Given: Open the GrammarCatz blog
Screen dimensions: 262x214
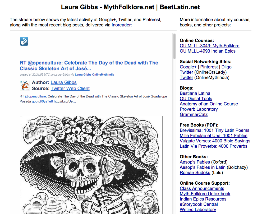Looking at the screenshot, I should pyautogui.click(x=194, y=114).
